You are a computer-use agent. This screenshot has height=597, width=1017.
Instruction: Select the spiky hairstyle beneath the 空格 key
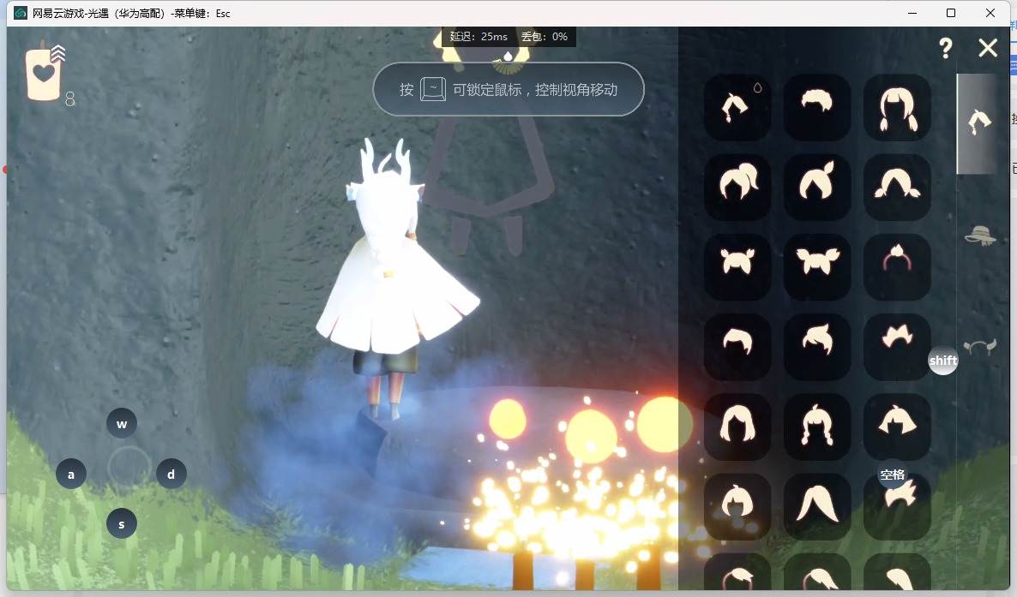(897, 506)
